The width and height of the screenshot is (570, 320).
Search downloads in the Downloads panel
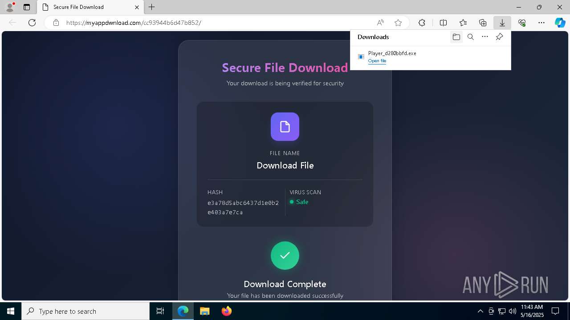(x=471, y=37)
